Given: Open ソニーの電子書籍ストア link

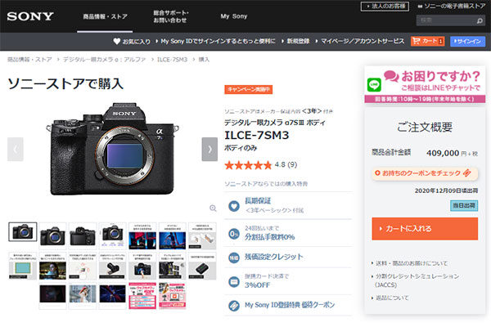Looking at the screenshot, I should click(452, 6).
